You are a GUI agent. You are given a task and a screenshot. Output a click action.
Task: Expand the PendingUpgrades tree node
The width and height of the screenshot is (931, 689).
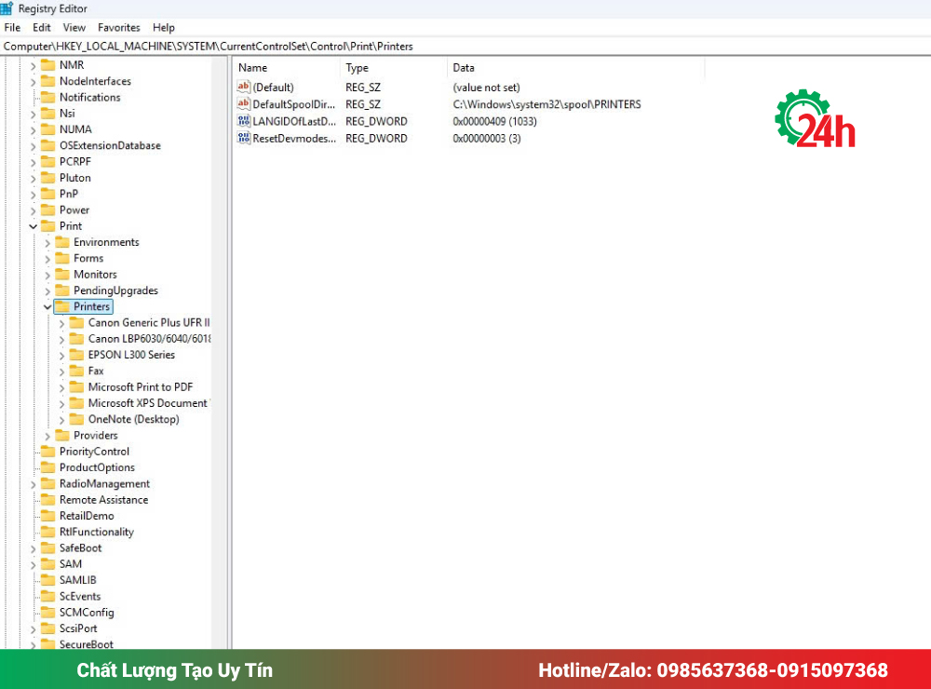click(47, 291)
